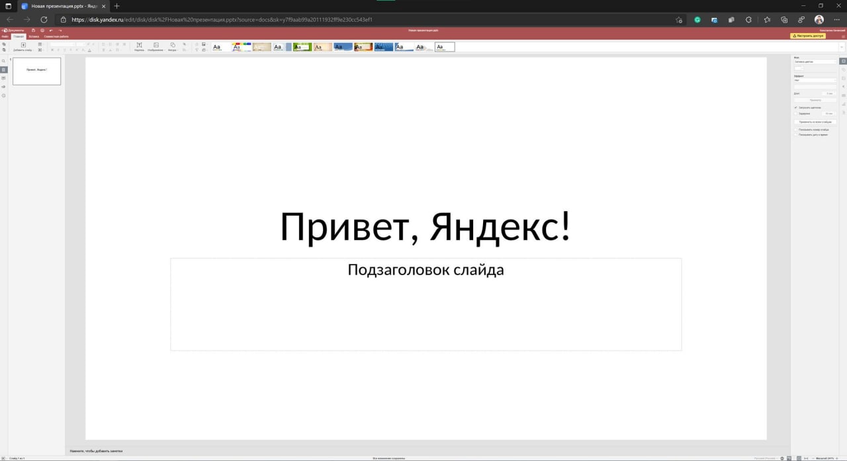
Task: Enable Показывать номер слайда checkbox
Action: coord(795,130)
